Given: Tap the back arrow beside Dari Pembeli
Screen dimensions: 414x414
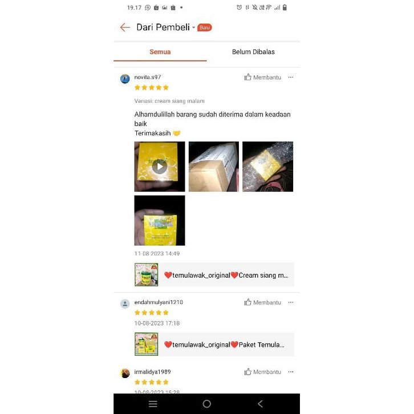Looking at the screenshot, I should 125,27.
